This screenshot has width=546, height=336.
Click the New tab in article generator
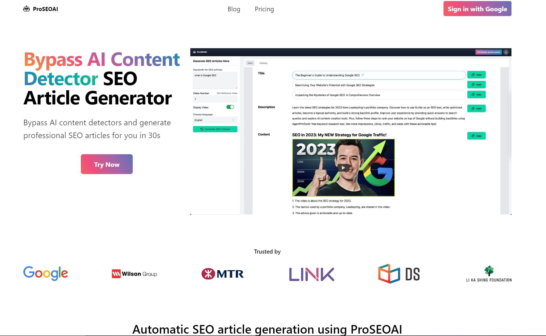coord(250,63)
